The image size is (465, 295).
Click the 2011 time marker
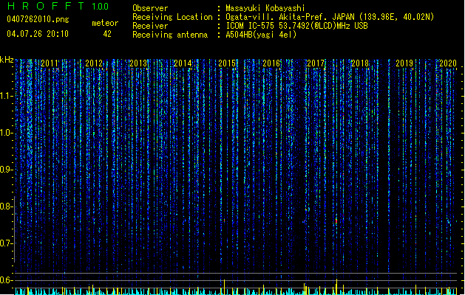coord(50,63)
